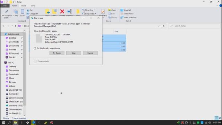This screenshot has width=222, height=125.
Task: Click the Skip button
Action: (74, 53)
